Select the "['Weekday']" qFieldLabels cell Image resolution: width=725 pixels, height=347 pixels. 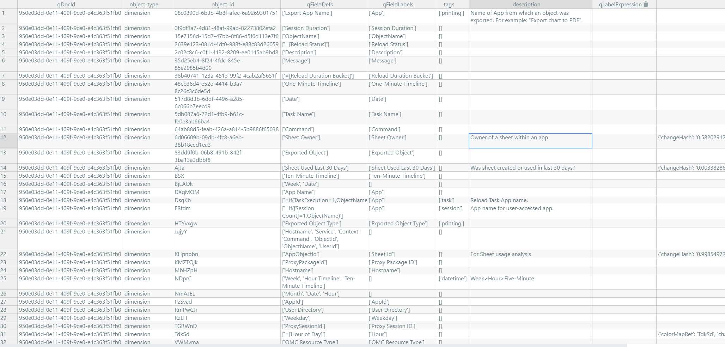click(402, 318)
